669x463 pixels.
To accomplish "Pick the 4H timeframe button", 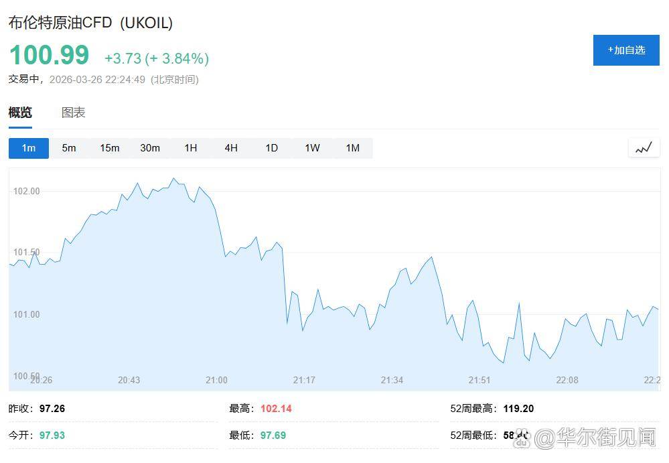I will point(231,148).
